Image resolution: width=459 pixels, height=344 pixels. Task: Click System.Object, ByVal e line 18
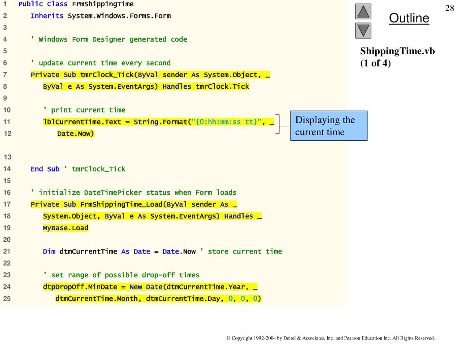tap(152, 216)
